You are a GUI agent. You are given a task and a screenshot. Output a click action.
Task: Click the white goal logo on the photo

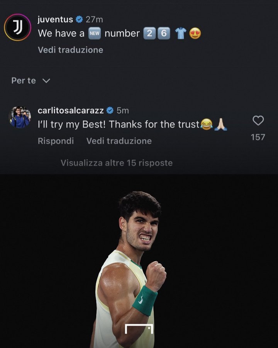(139, 329)
